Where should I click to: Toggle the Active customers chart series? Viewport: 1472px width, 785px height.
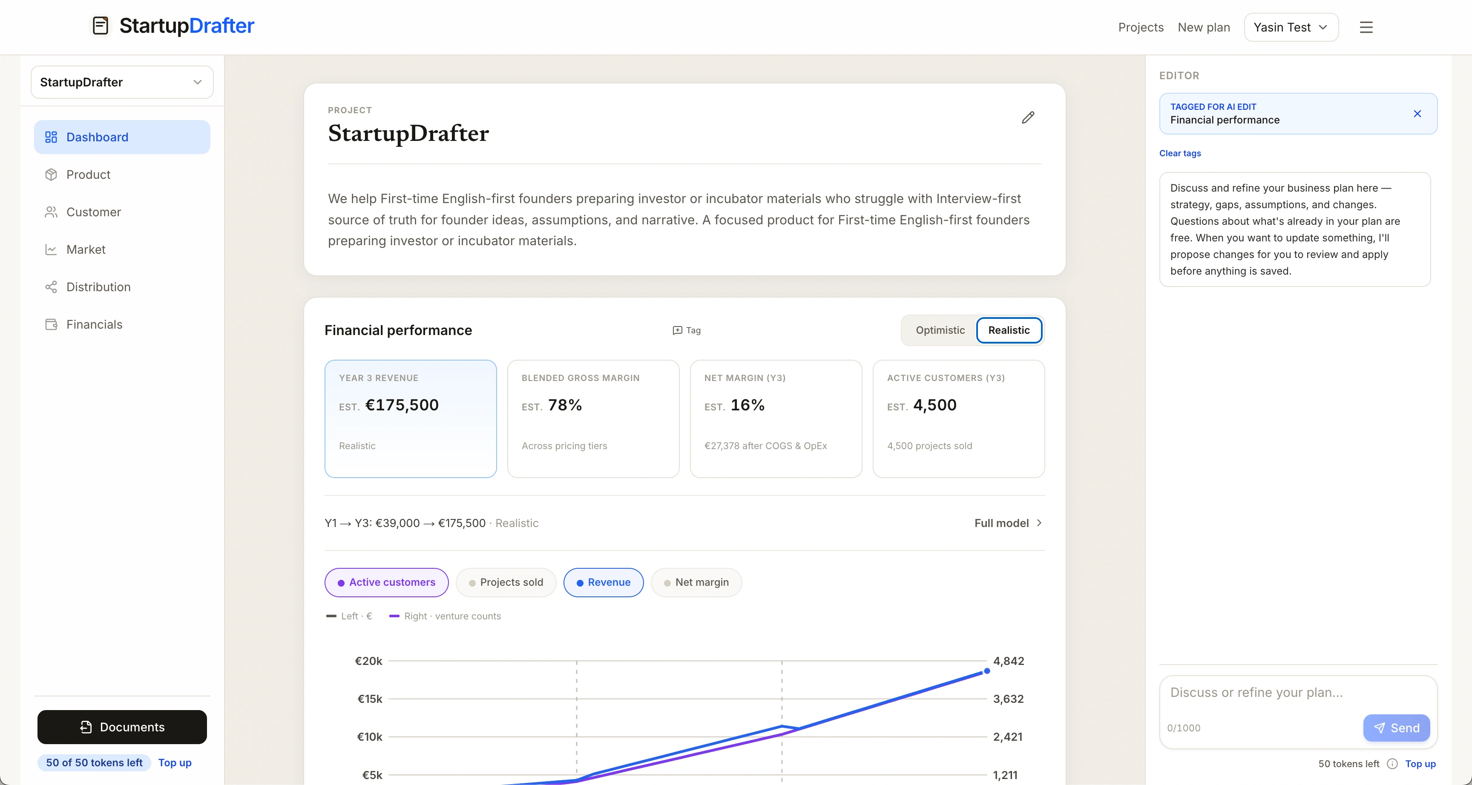[x=386, y=582]
